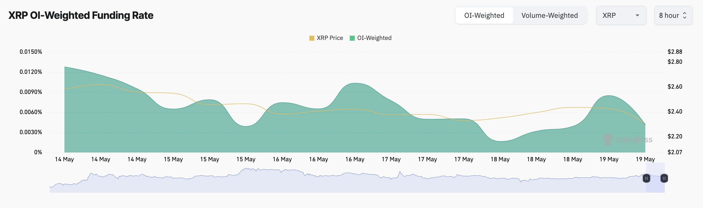703x208 pixels.
Task: Click the XRP Price yellow legend swatch
Action: (312, 38)
